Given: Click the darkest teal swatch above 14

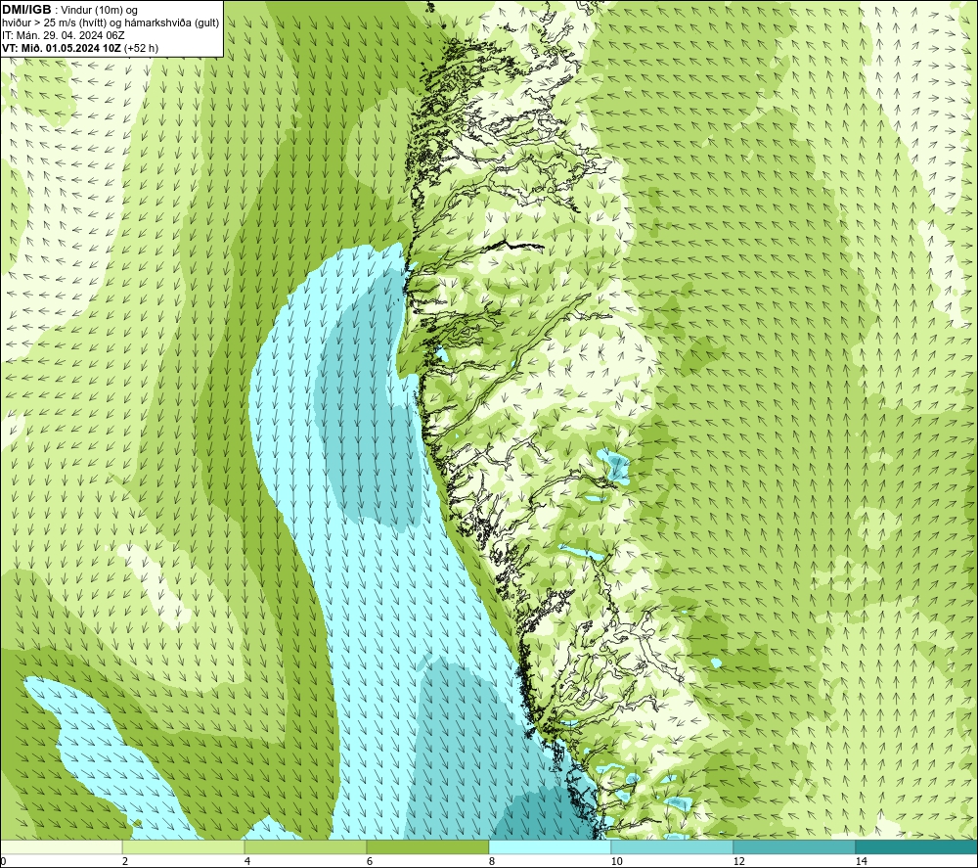Looking at the screenshot, I should click(x=916, y=846).
